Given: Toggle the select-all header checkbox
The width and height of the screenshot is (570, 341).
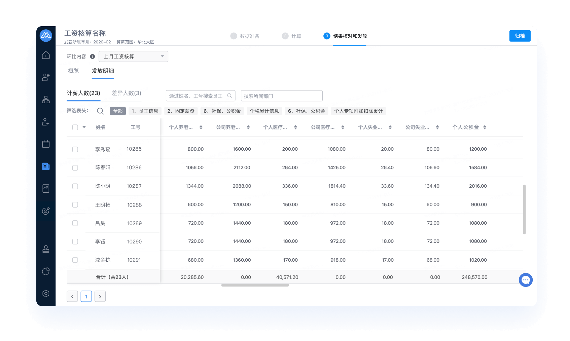Looking at the screenshot, I should [x=75, y=127].
